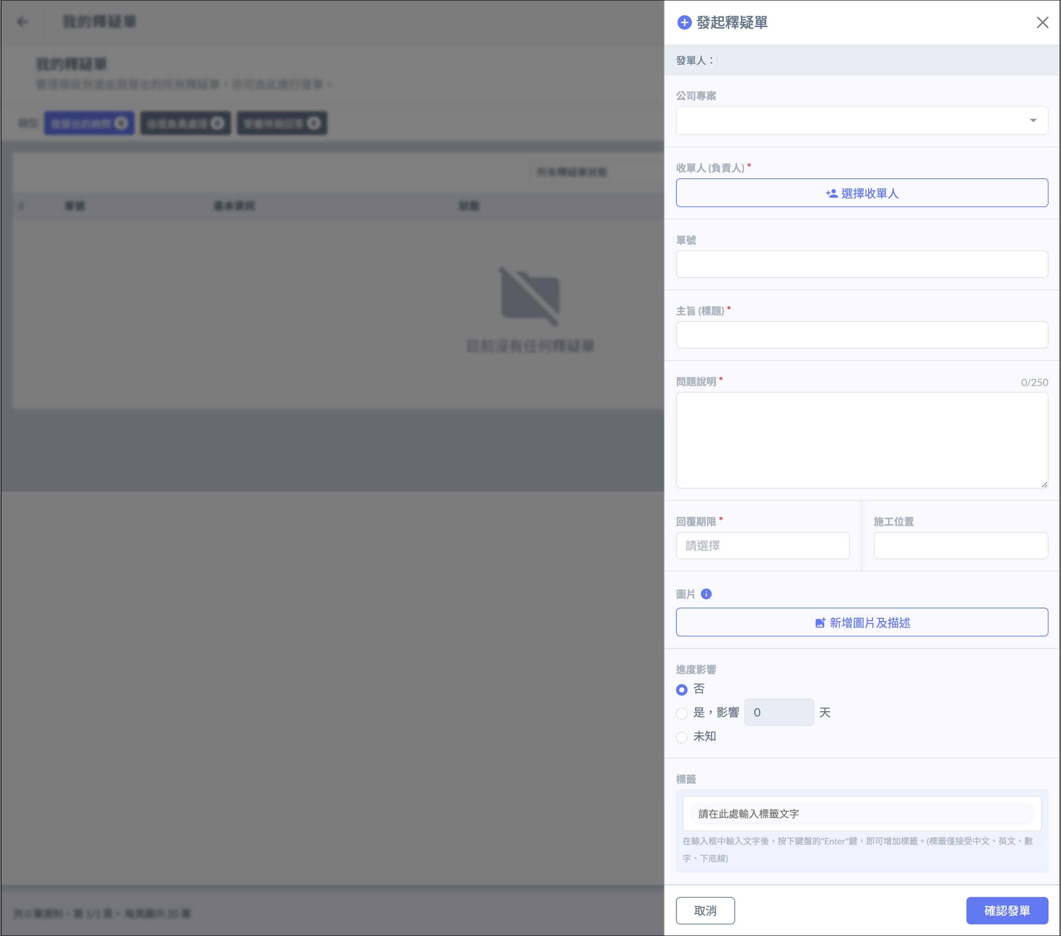
Task: Click the 影響天數 number field
Action: click(778, 712)
